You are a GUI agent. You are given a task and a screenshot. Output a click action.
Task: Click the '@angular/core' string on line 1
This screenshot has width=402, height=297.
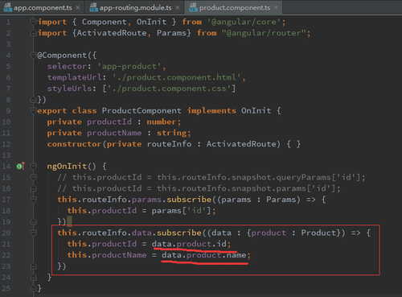(x=244, y=22)
